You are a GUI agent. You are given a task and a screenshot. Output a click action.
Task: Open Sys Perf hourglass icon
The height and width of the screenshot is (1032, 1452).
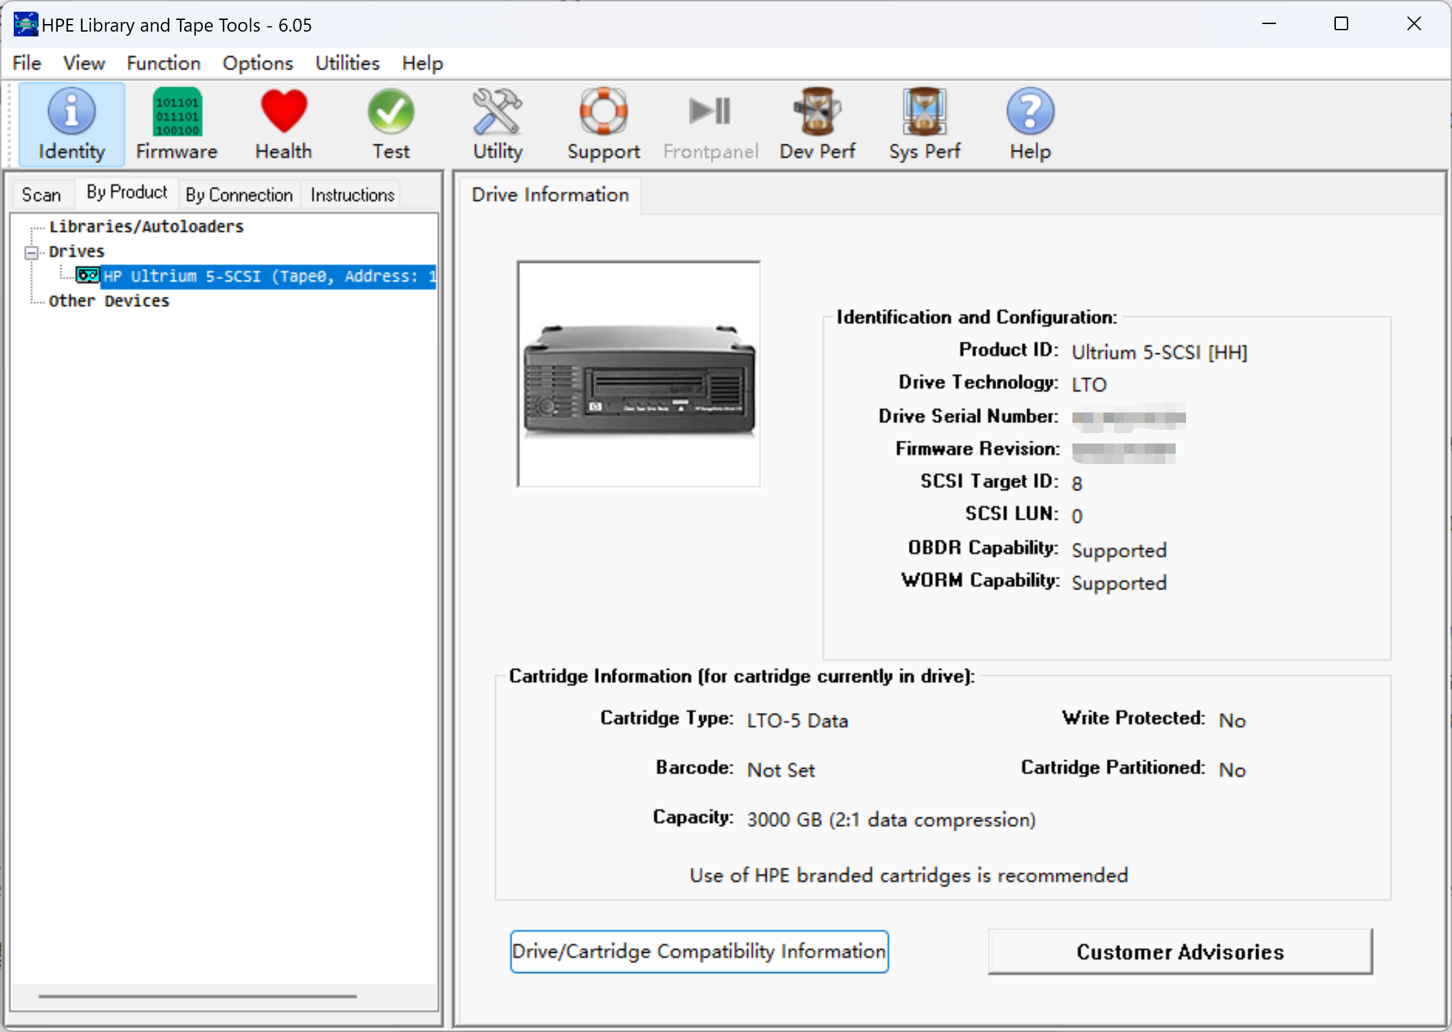pos(925,124)
